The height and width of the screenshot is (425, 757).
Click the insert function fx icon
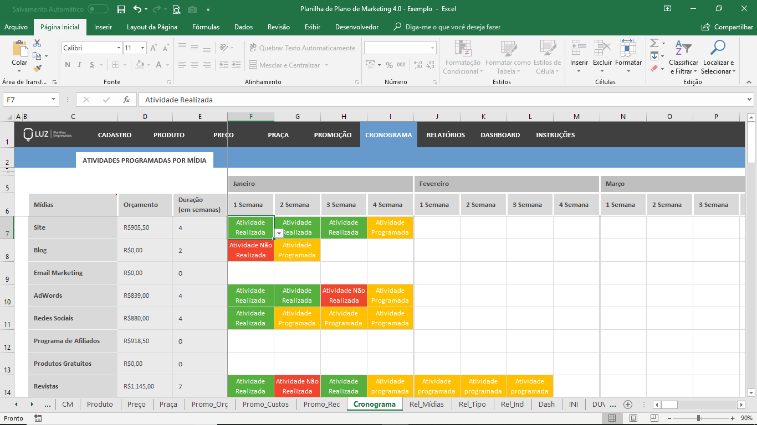tap(126, 100)
